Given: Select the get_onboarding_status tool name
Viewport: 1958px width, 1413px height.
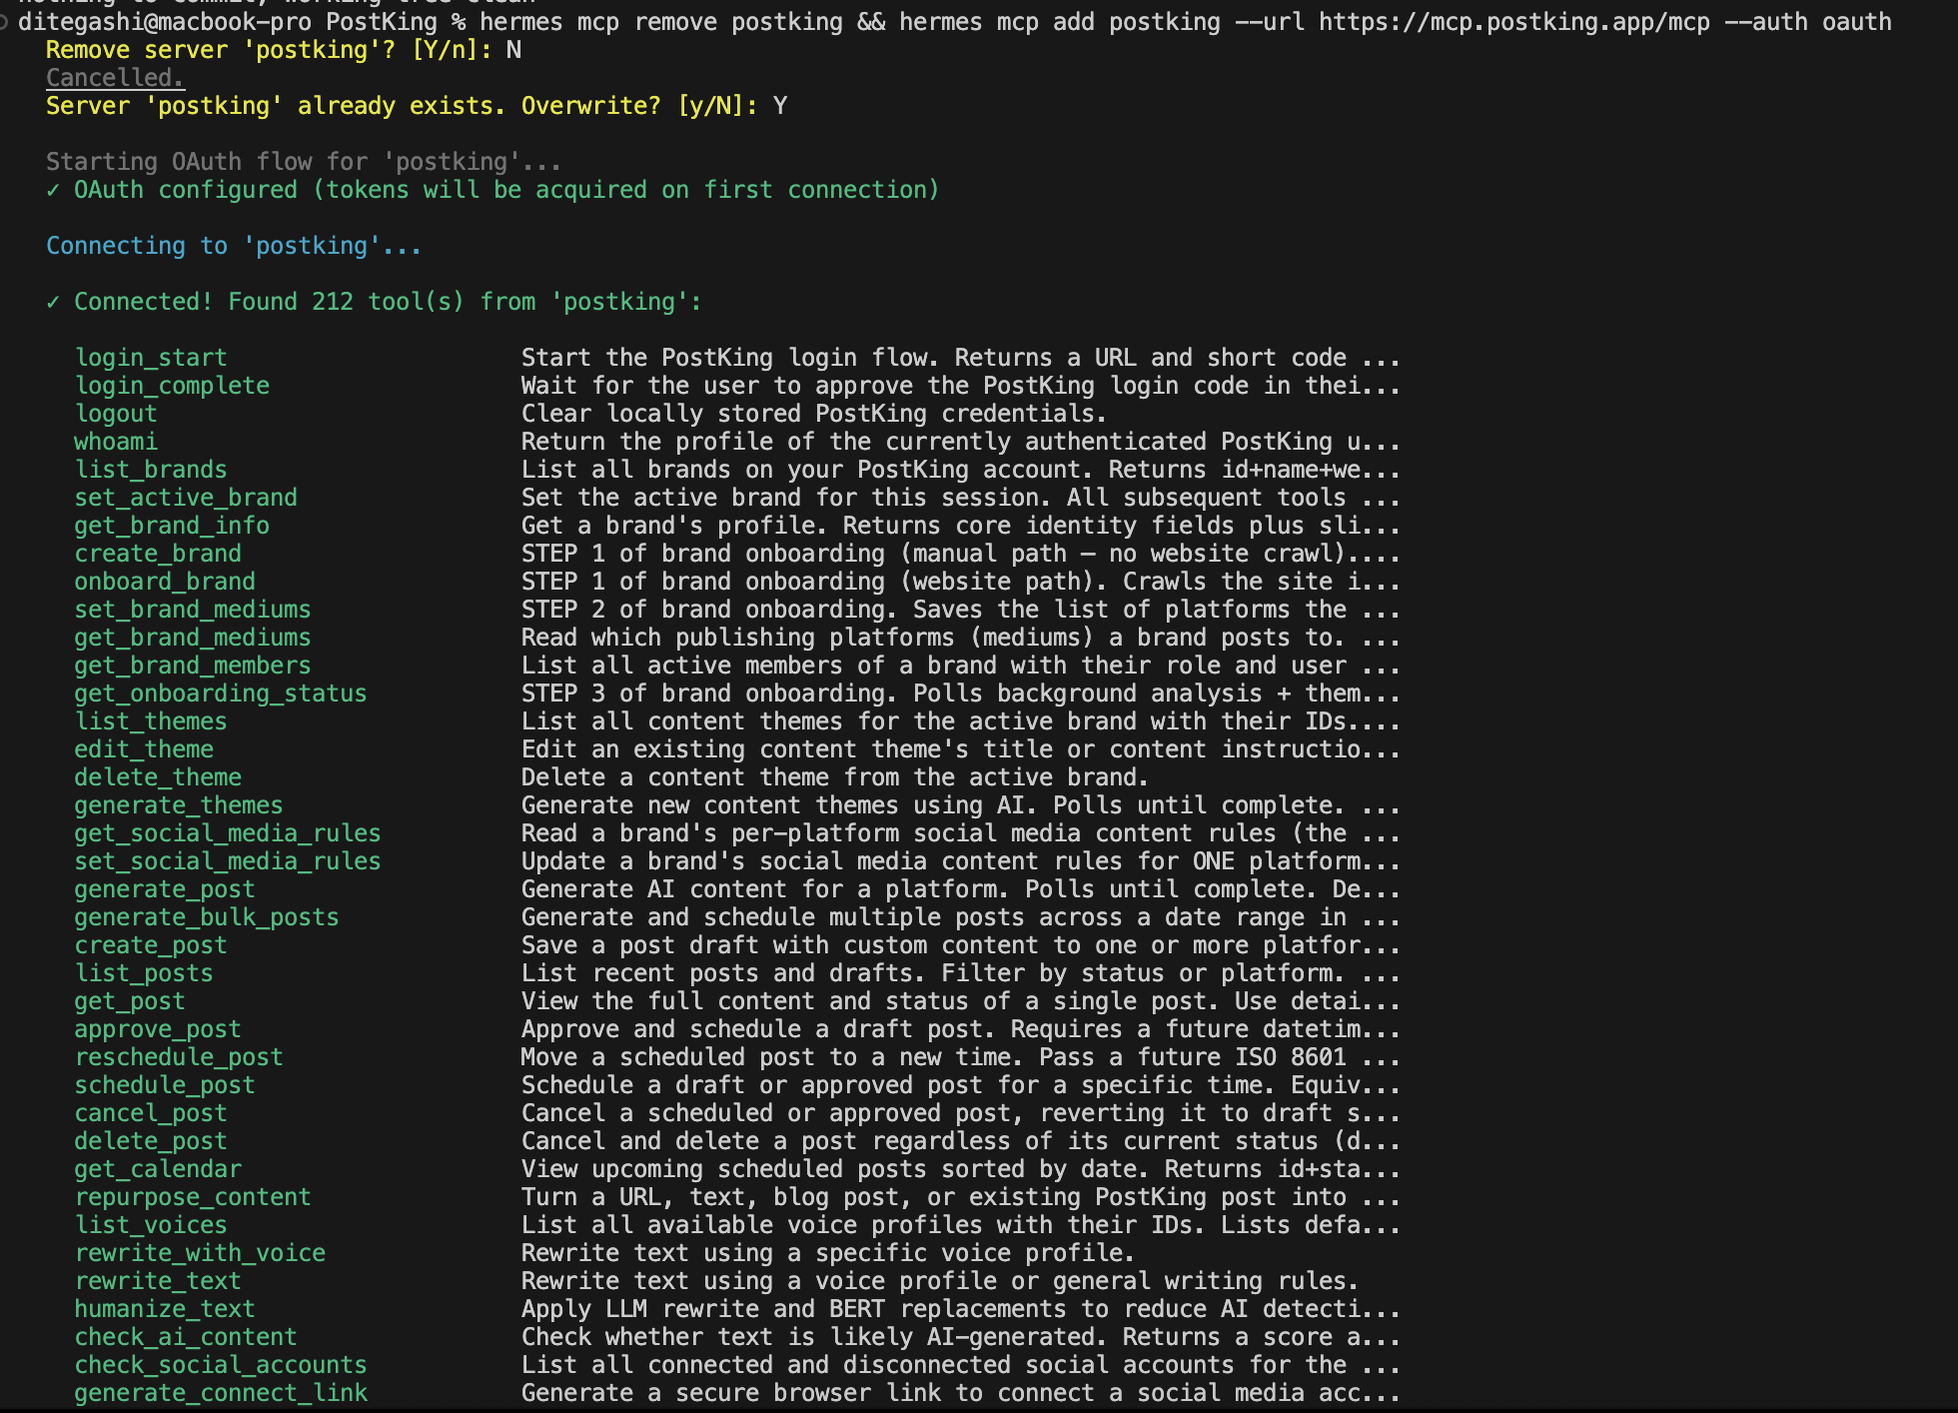Looking at the screenshot, I should click(221, 694).
